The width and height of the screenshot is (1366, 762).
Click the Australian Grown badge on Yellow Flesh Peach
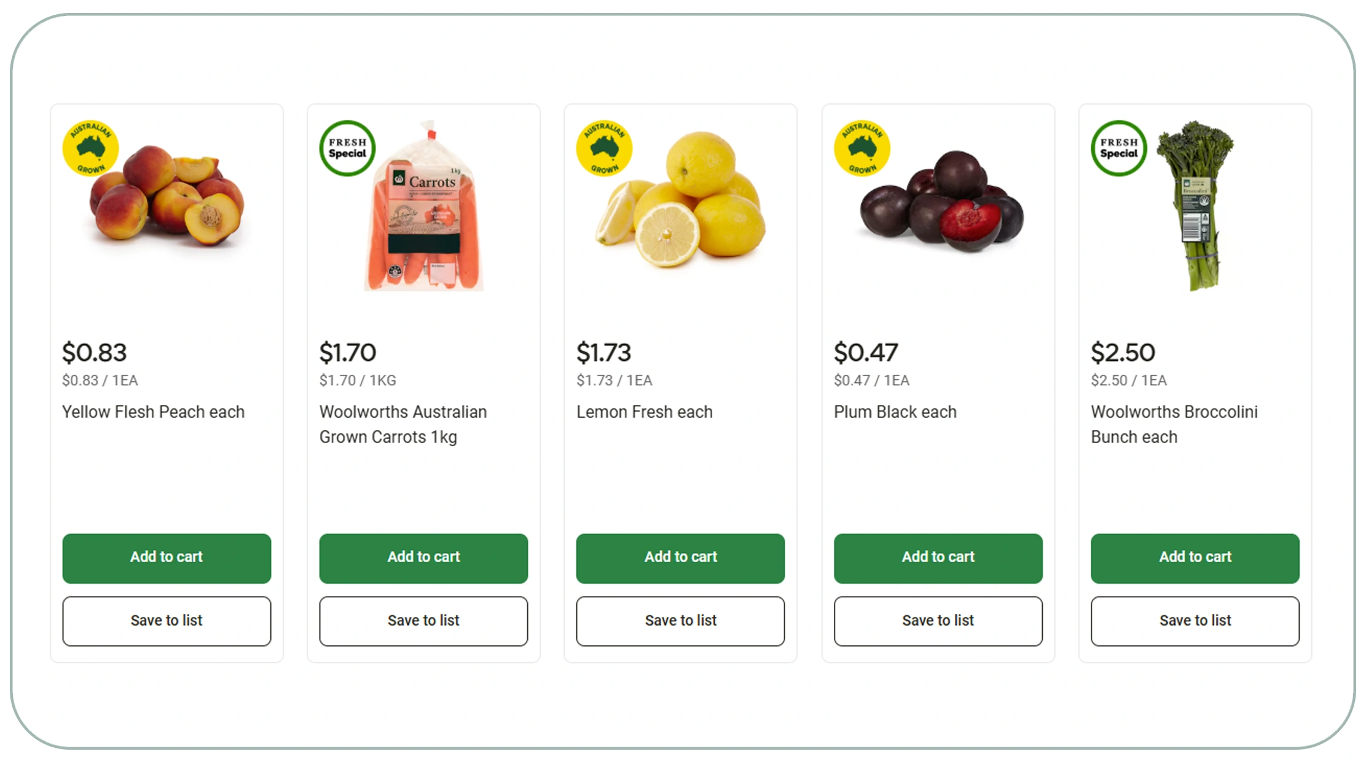point(91,148)
